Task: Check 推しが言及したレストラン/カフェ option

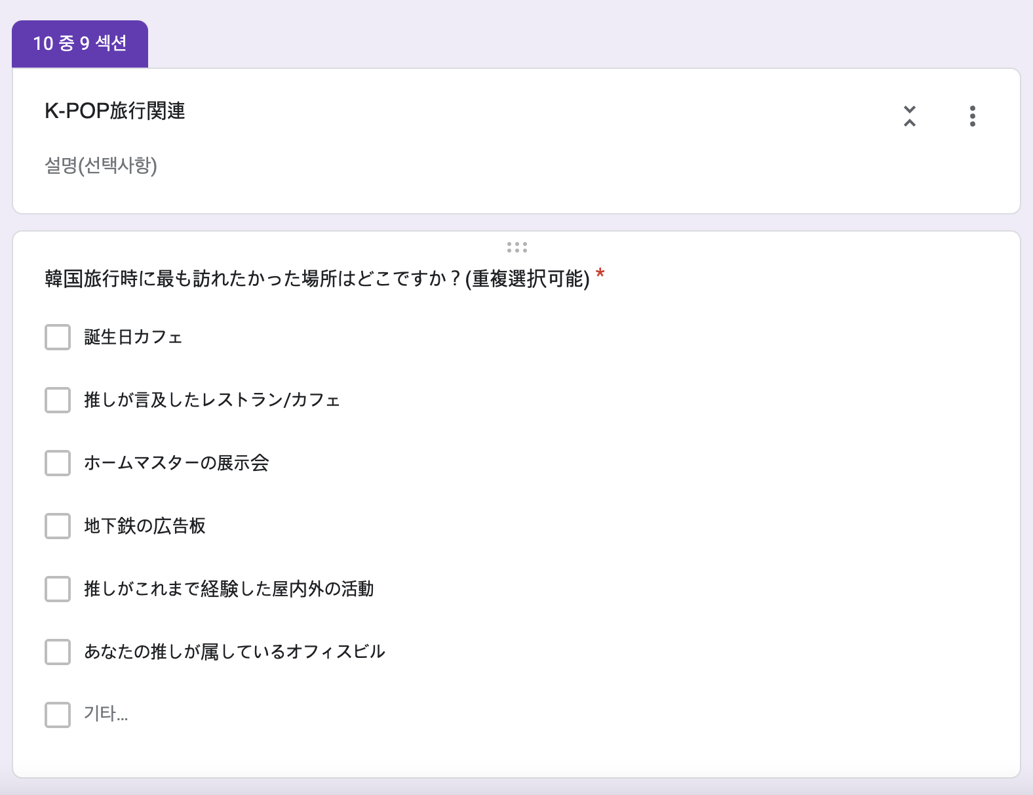Action: click(x=58, y=400)
